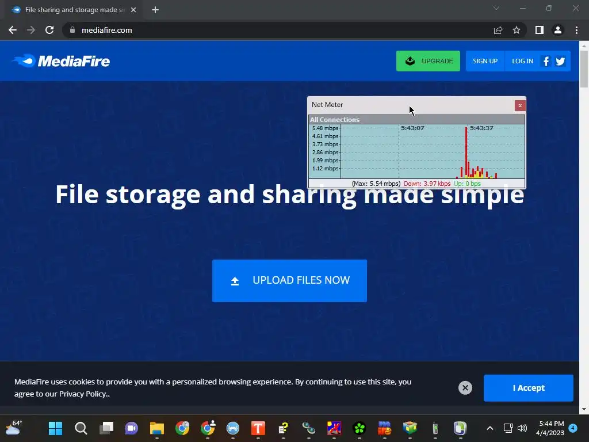Screen dimensions: 589x442
Task: Open the red T app on taskbar
Action: point(258,428)
